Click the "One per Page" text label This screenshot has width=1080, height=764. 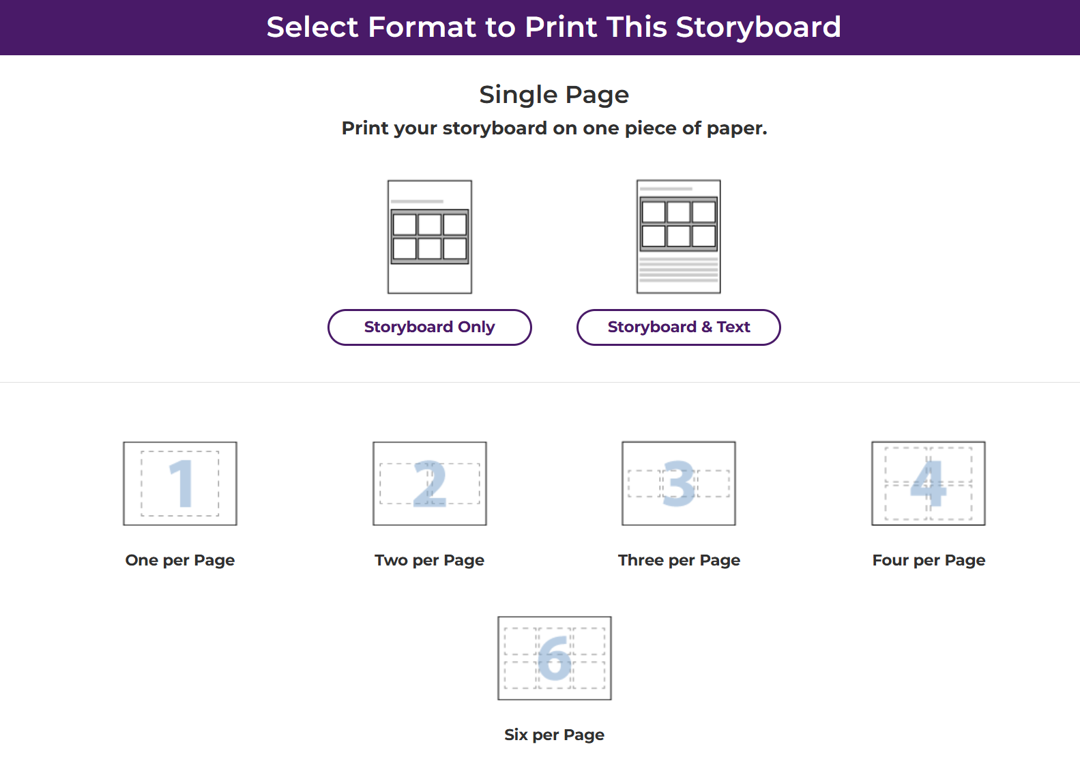pos(180,560)
